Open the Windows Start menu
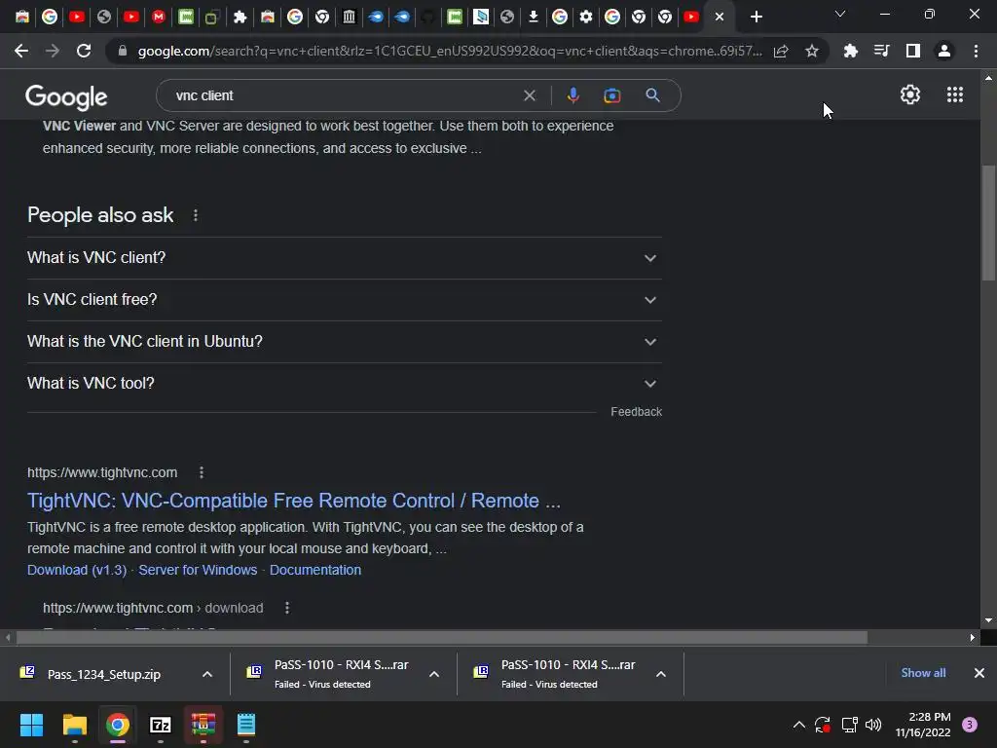997x748 pixels. (x=31, y=725)
